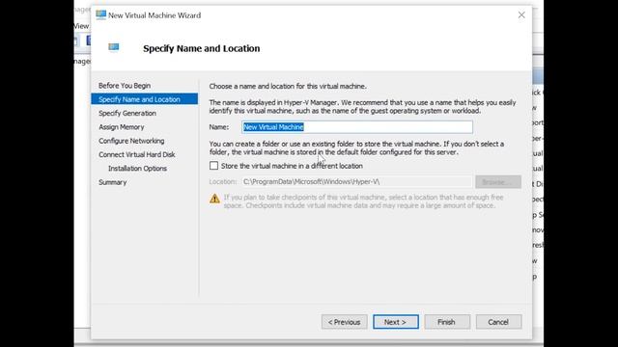Select the Before You Begin step
Viewport: 618px width, 347px height.
[125, 86]
